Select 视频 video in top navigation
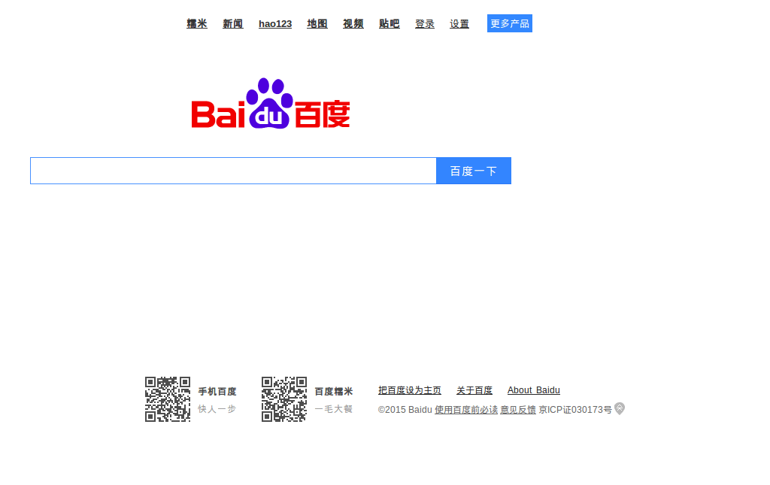The width and height of the screenshot is (770, 485). coord(353,24)
